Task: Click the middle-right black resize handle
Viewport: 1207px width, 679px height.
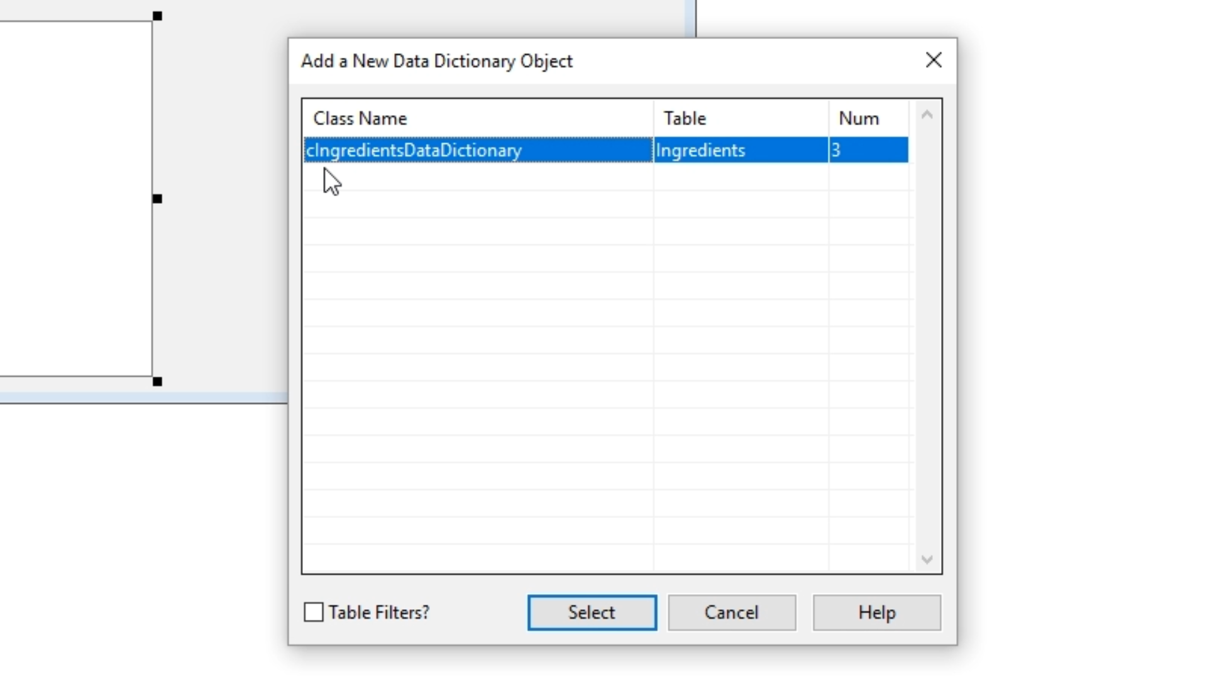Action: pos(158,199)
